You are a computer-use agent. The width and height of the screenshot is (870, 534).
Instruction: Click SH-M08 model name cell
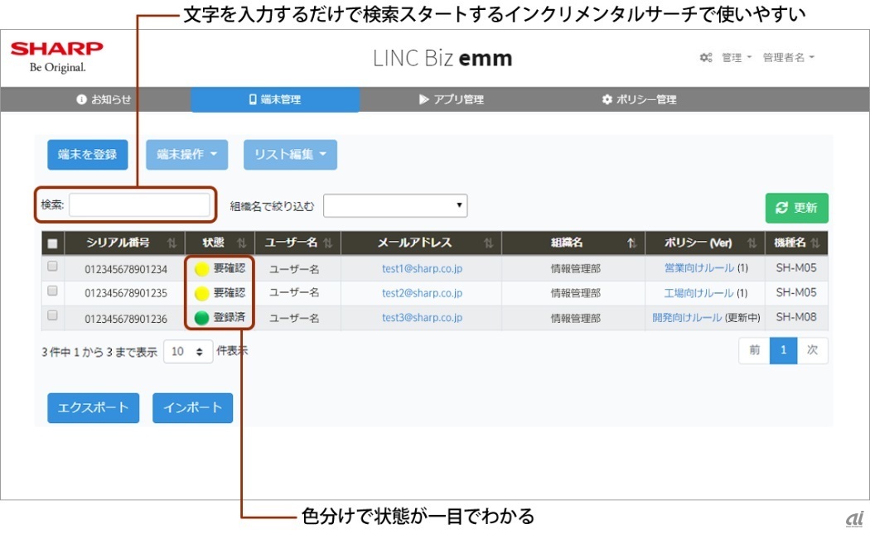(x=796, y=317)
